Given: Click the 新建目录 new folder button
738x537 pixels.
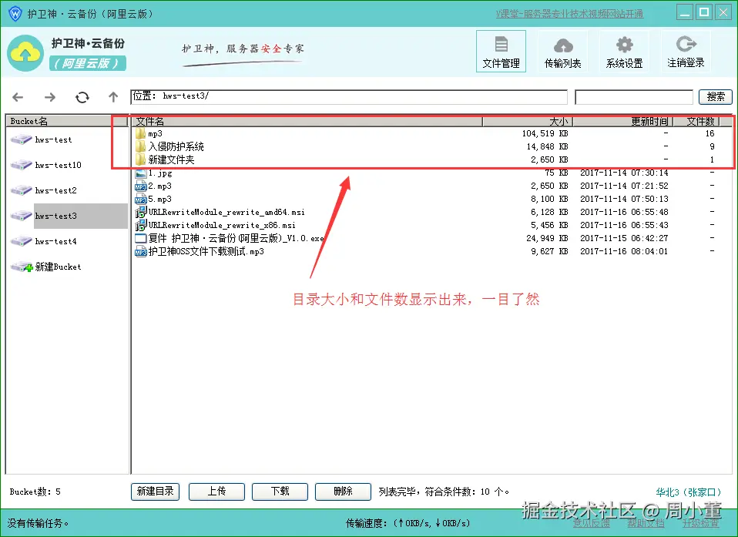Looking at the screenshot, I should [x=156, y=492].
